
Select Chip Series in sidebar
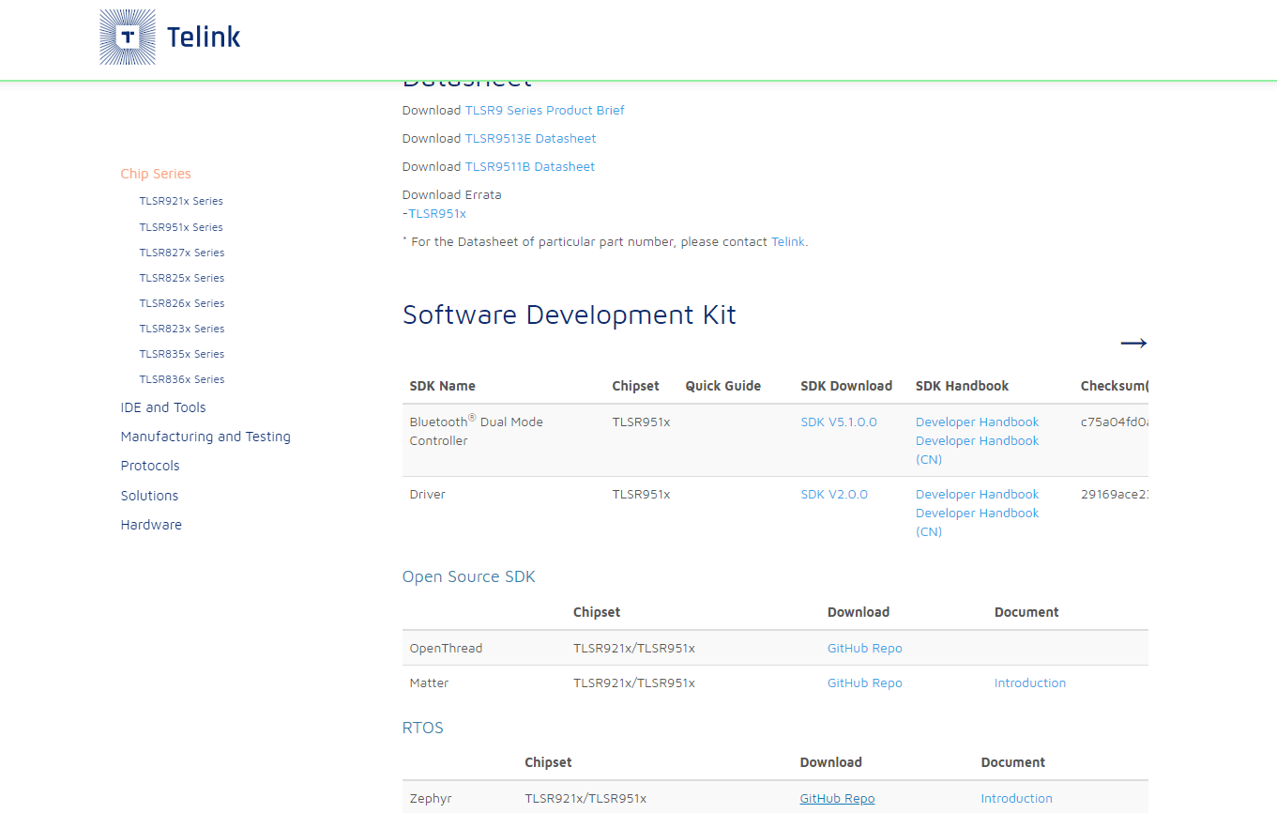coord(156,174)
